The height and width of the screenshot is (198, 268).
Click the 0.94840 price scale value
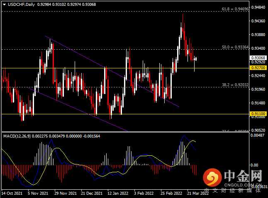click(x=258, y=7)
